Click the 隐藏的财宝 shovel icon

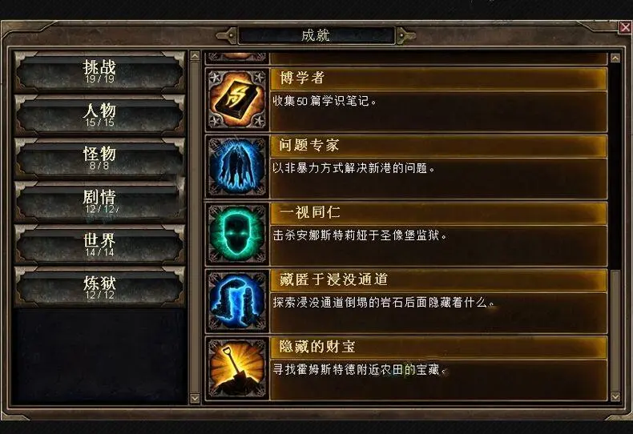[237, 368]
